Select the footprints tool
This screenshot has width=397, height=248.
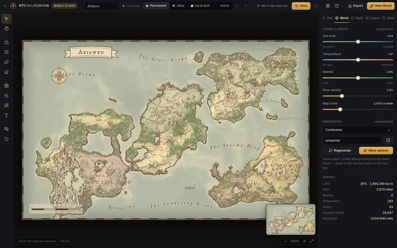[x=6, y=129]
